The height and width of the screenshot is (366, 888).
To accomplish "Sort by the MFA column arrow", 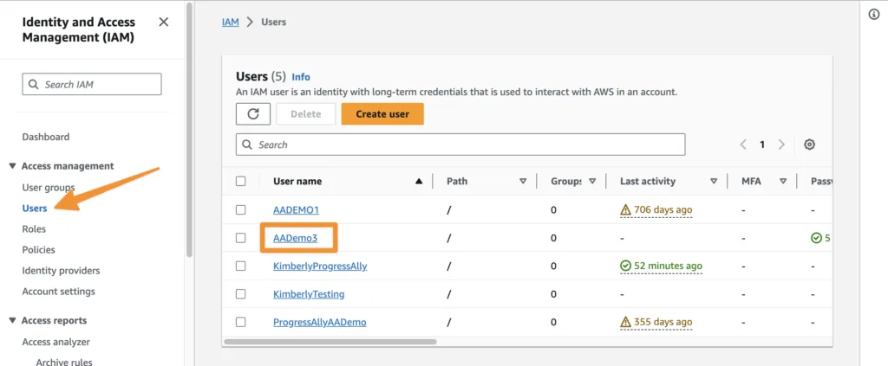I will tap(783, 182).
